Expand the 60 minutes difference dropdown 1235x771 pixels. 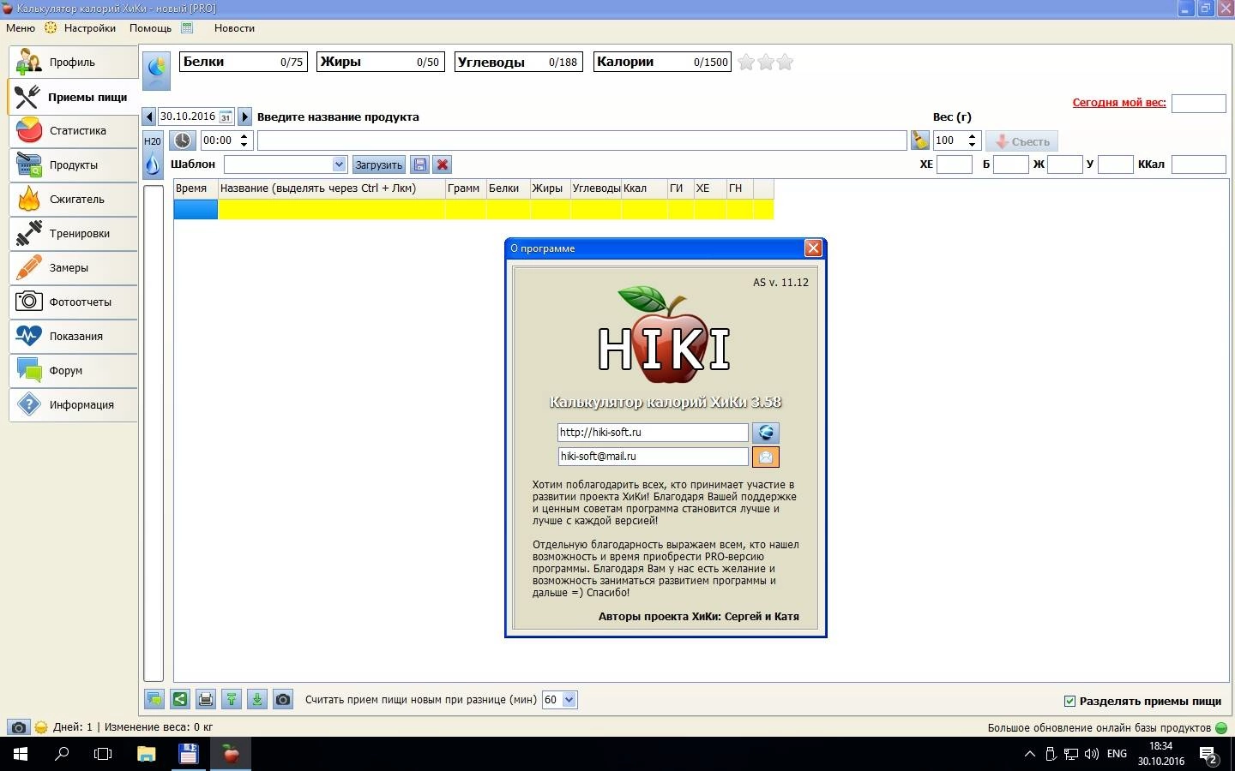[569, 700]
